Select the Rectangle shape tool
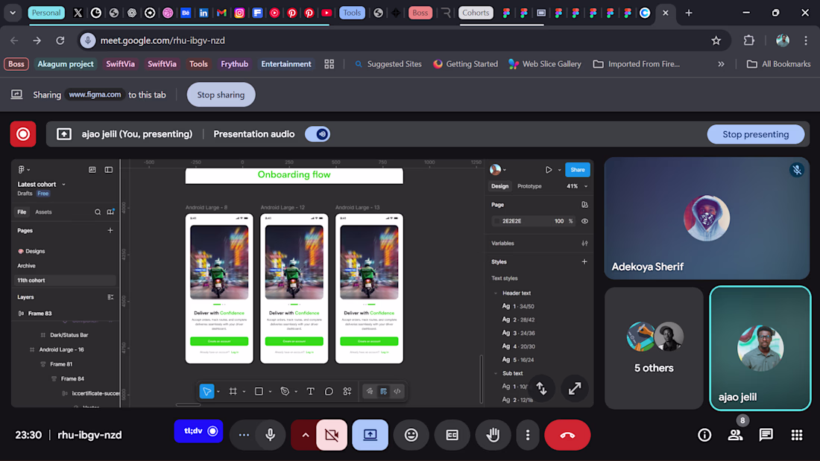This screenshot has height=461, width=820. [259, 391]
